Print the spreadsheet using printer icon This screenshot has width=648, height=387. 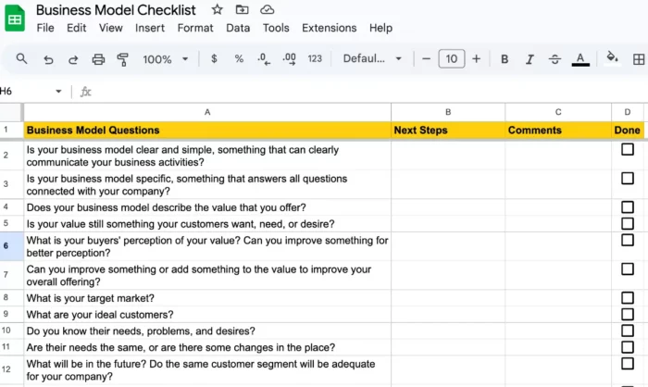pyautogui.click(x=98, y=59)
